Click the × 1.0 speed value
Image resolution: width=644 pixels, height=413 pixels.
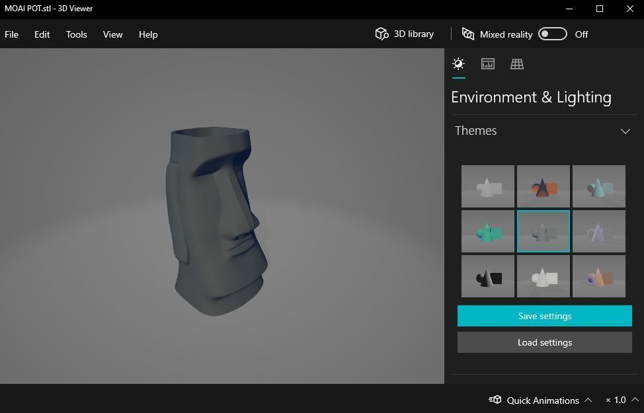tap(616, 399)
